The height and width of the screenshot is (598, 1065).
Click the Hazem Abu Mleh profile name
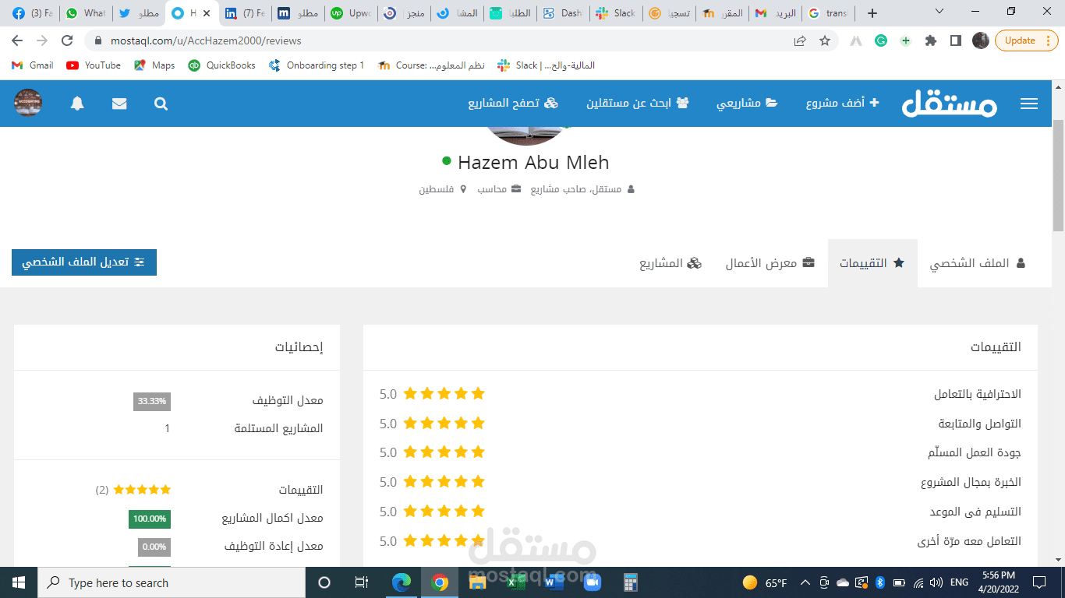coord(533,163)
